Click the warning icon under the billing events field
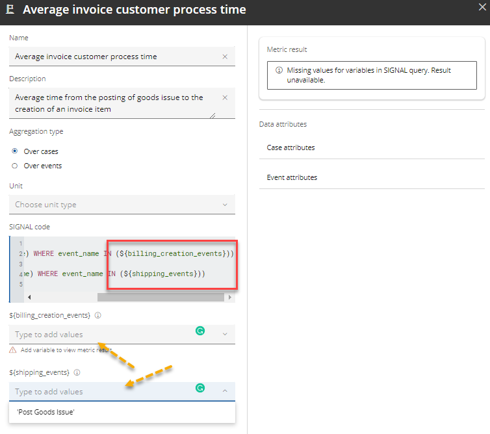The width and height of the screenshot is (490, 434). pos(13,350)
